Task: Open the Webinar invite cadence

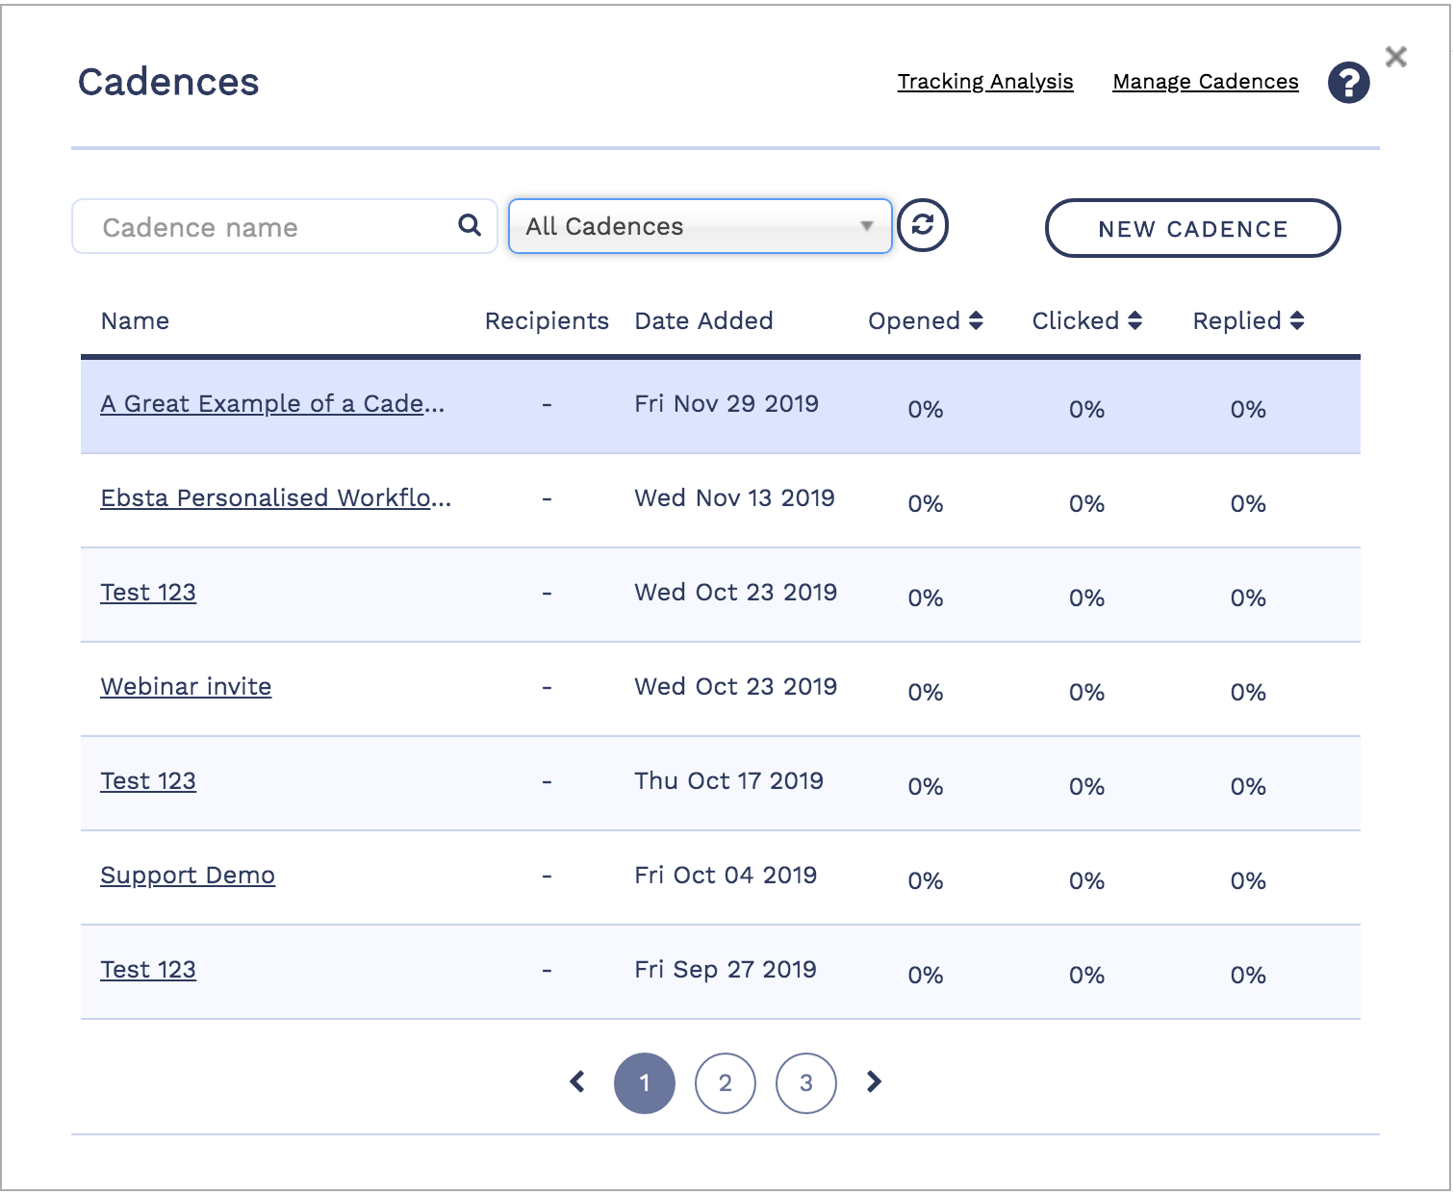Action: click(x=186, y=686)
